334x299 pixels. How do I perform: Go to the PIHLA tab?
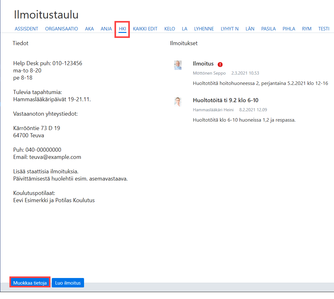point(289,29)
